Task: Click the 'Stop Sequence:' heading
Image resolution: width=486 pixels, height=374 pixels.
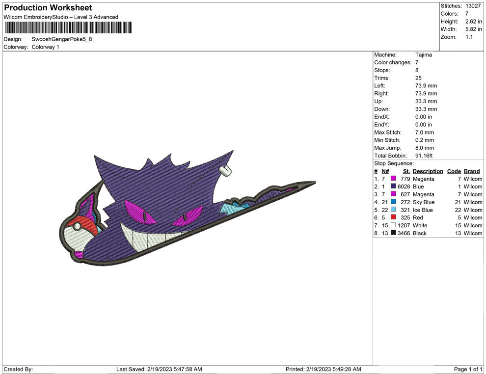Action: coord(394,163)
